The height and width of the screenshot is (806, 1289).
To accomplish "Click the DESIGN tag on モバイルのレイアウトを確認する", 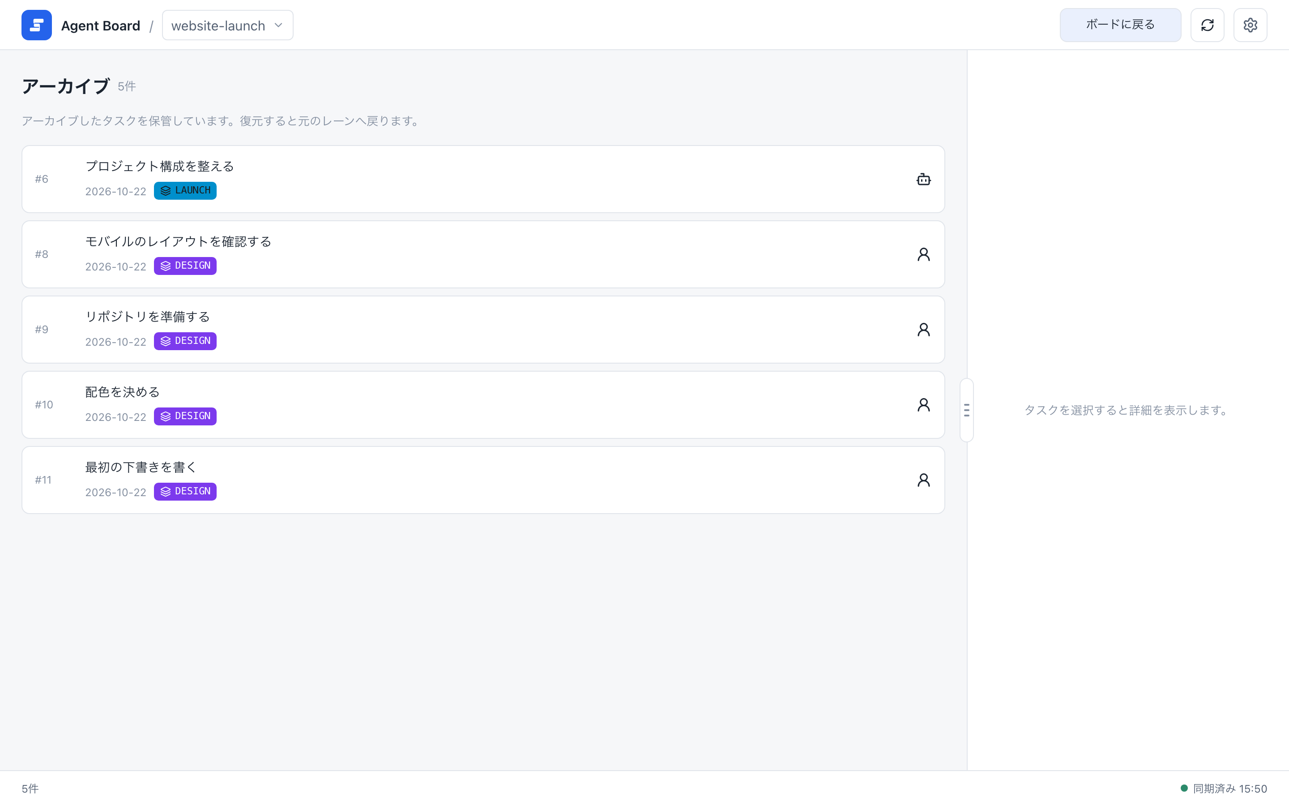I will 185,266.
